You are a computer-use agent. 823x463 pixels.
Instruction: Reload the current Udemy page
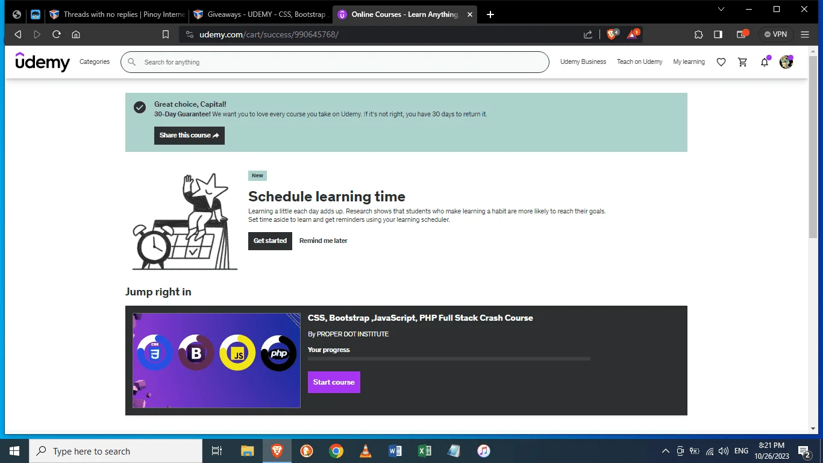57,34
